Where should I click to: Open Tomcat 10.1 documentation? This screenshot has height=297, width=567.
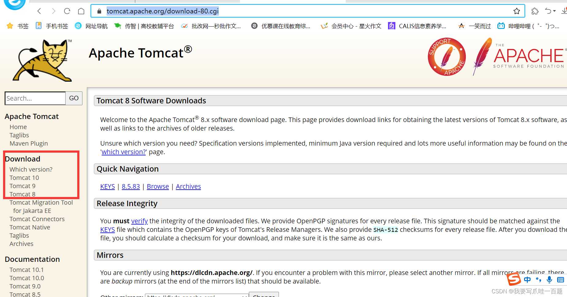point(27,270)
